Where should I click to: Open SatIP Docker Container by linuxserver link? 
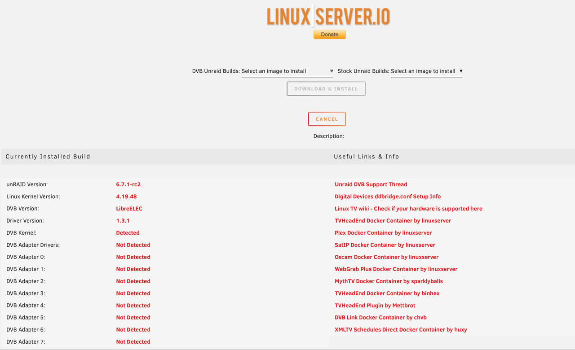tap(385, 245)
